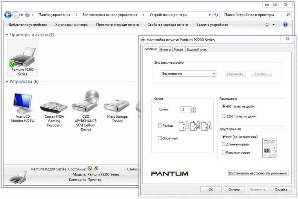The width and height of the screenshot is (298, 199).
Task: Click the Справка button
Action: pos(281,189)
